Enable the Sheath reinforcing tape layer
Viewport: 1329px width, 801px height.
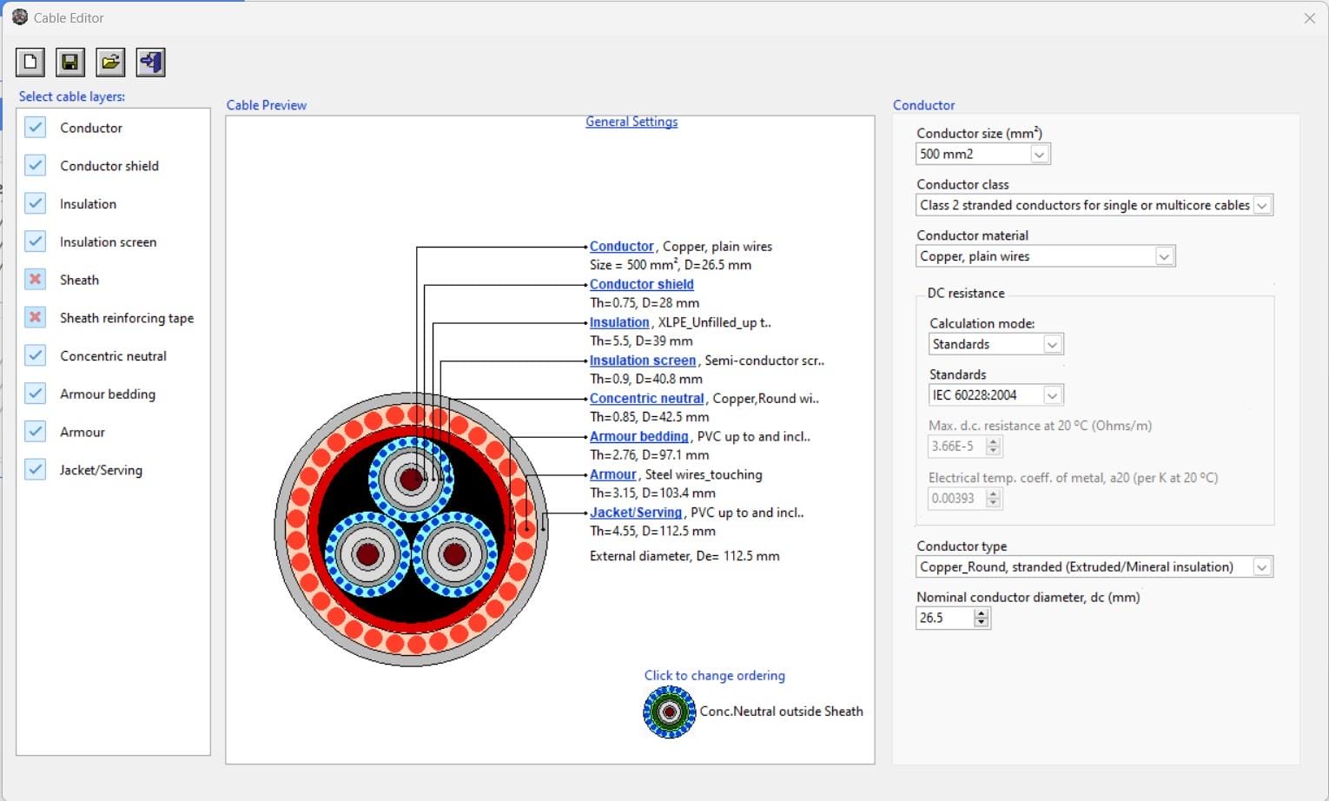[x=35, y=317]
